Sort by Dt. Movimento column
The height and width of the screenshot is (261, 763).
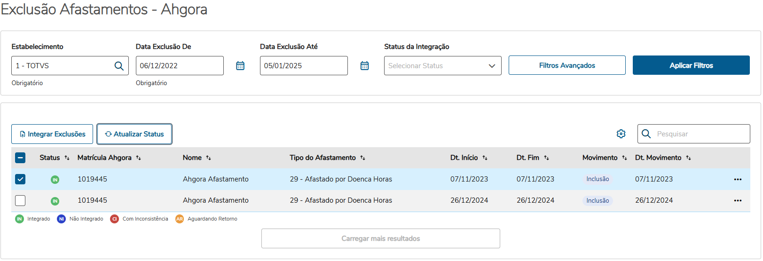pyautogui.click(x=688, y=158)
